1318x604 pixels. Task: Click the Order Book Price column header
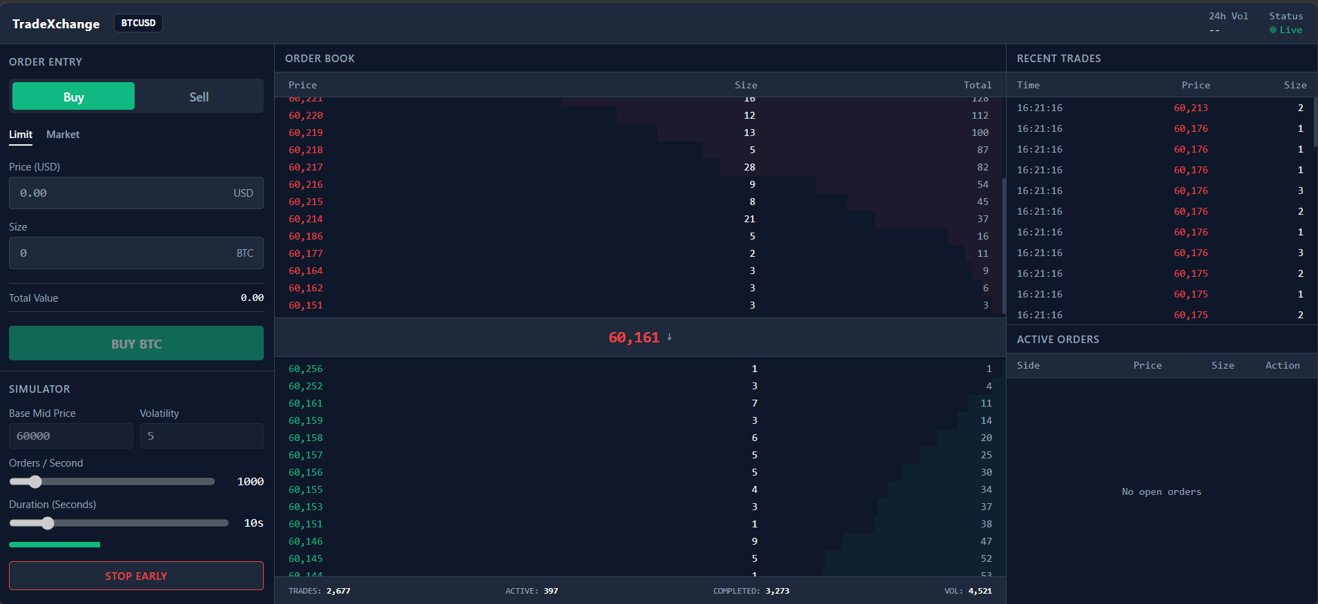[302, 85]
